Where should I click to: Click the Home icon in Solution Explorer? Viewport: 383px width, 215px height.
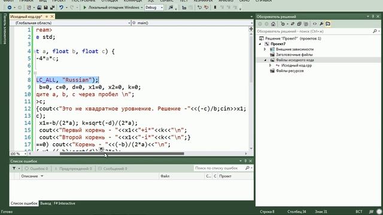(x=273, y=24)
